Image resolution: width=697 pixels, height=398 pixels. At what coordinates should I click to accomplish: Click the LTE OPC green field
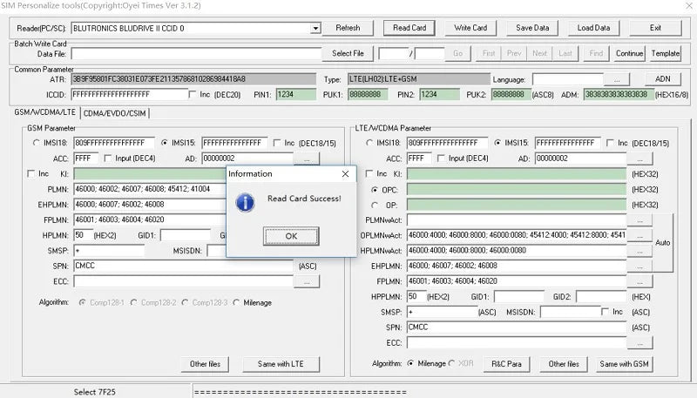click(x=517, y=190)
